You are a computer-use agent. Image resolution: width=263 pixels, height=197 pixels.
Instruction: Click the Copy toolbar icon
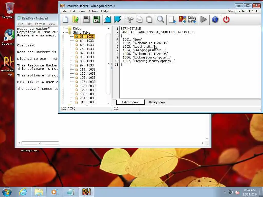tap(139, 19)
